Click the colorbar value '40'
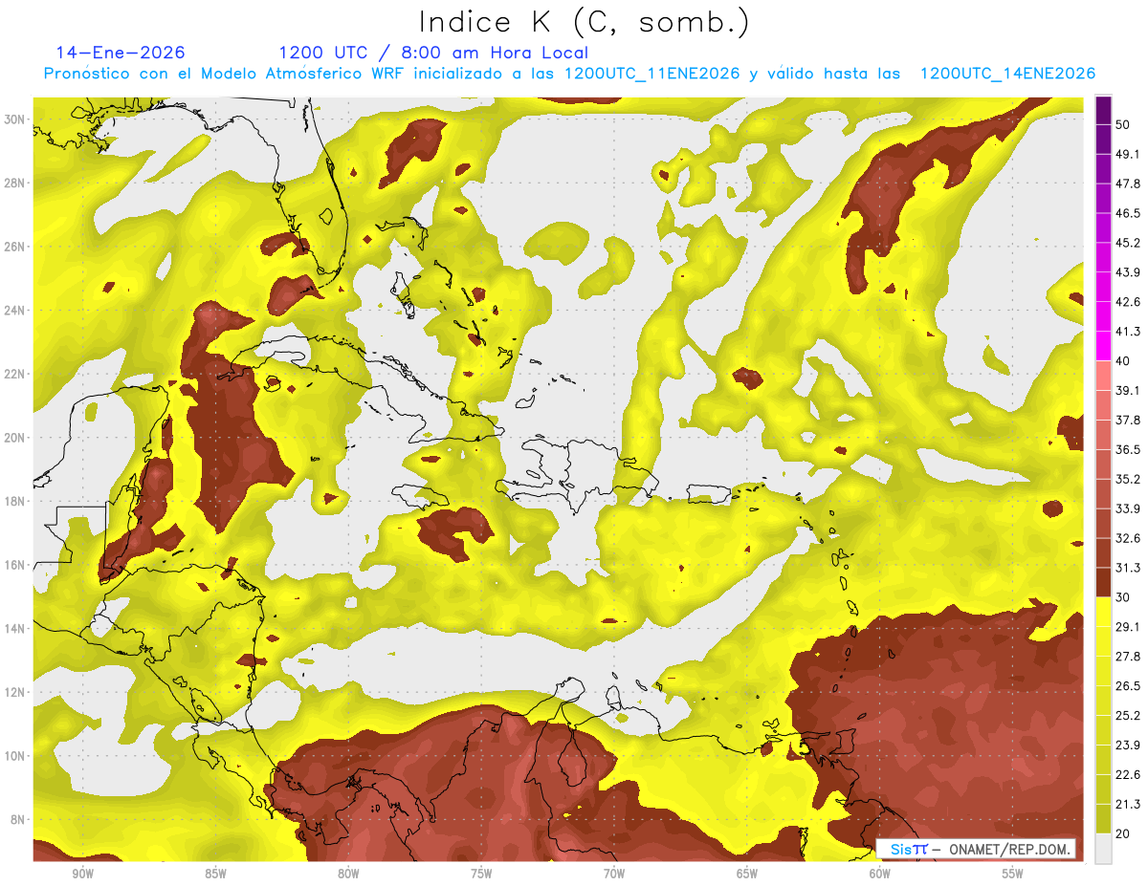Screen dimensions: 1148x886 1124,361
